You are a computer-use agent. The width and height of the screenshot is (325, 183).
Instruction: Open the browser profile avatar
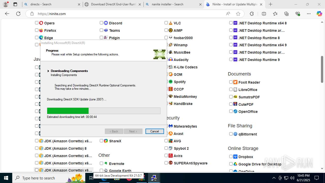click(6, 4)
